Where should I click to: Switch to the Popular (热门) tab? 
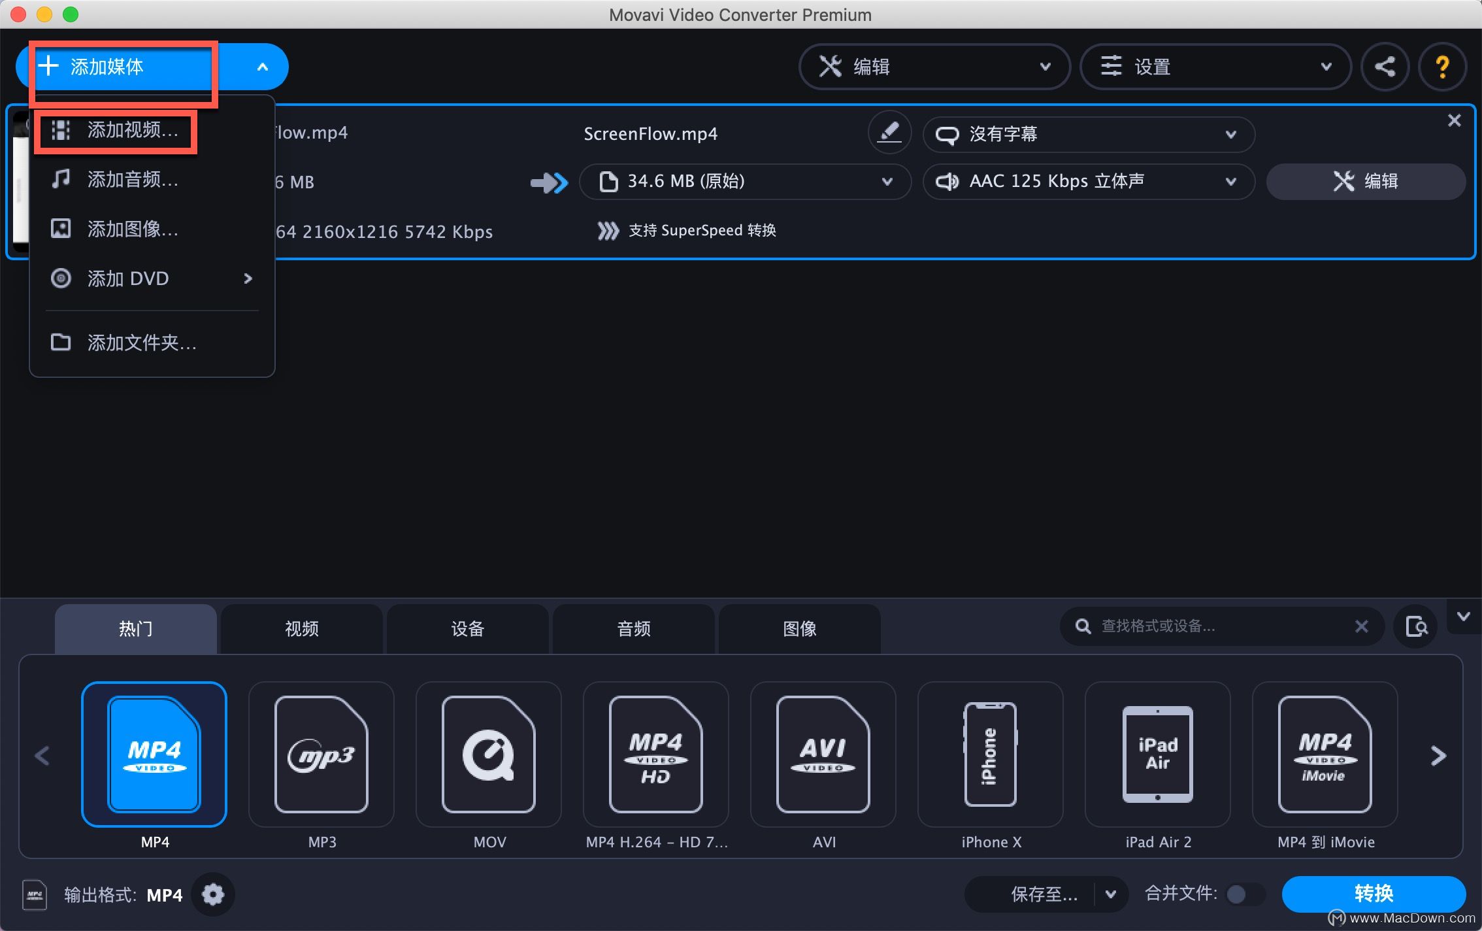(135, 629)
